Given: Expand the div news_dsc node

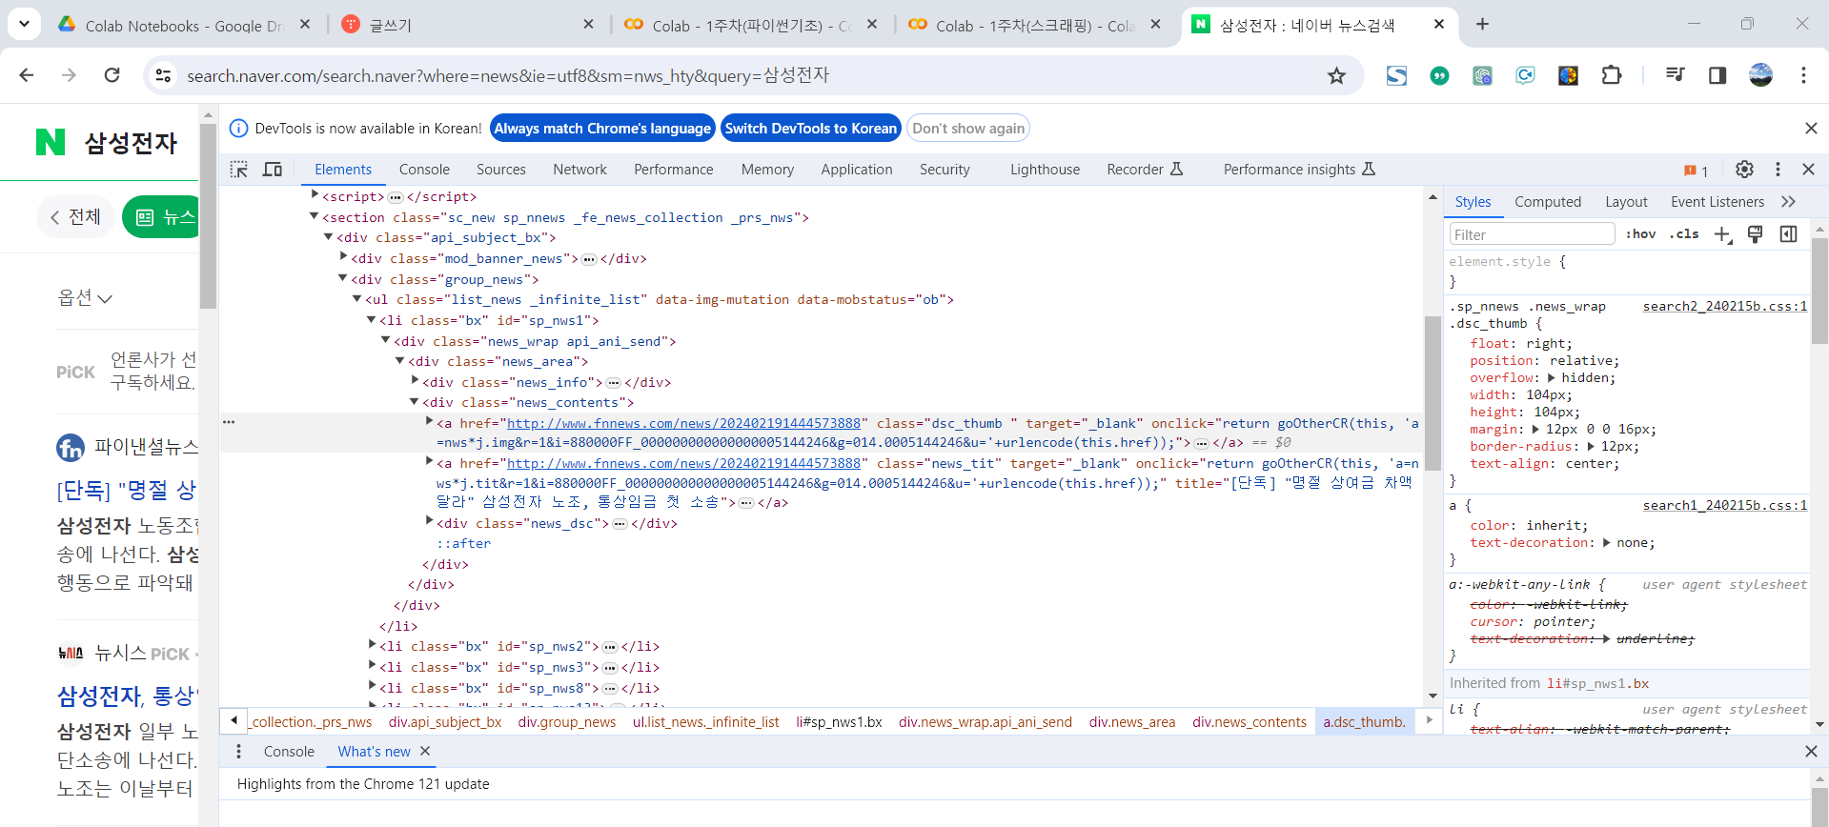Looking at the screenshot, I should (429, 521).
